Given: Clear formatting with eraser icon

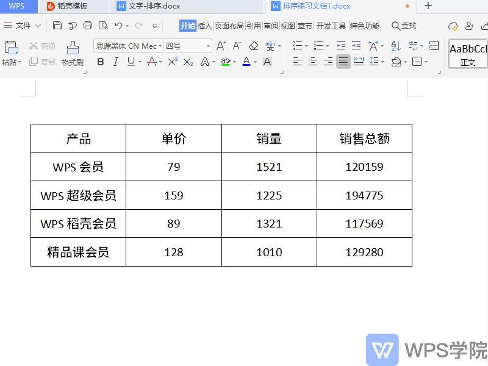Looking at the screenshot, I should click(253, 46).
